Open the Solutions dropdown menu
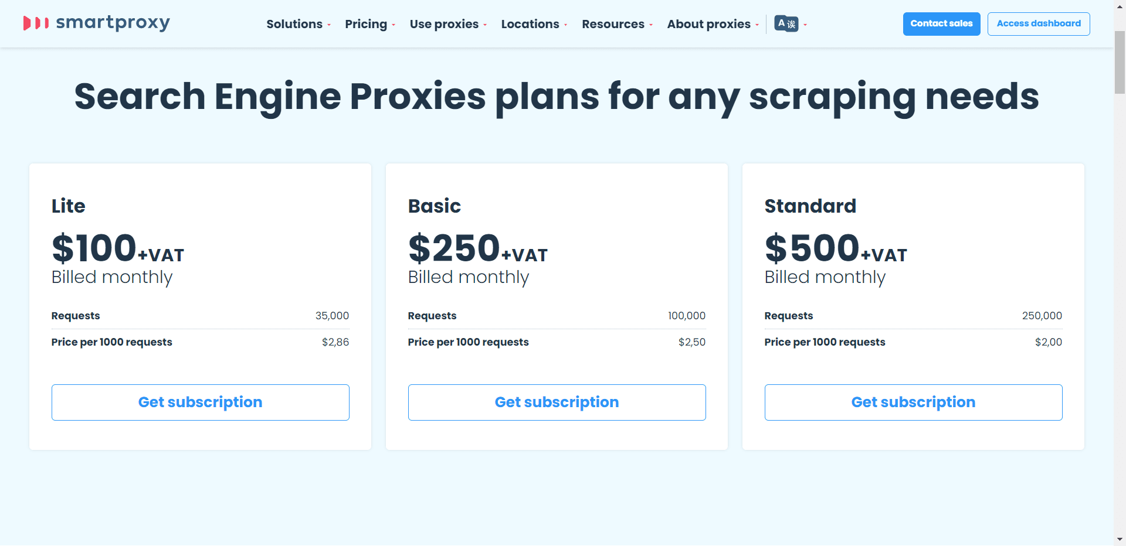 tap(298, 24)
